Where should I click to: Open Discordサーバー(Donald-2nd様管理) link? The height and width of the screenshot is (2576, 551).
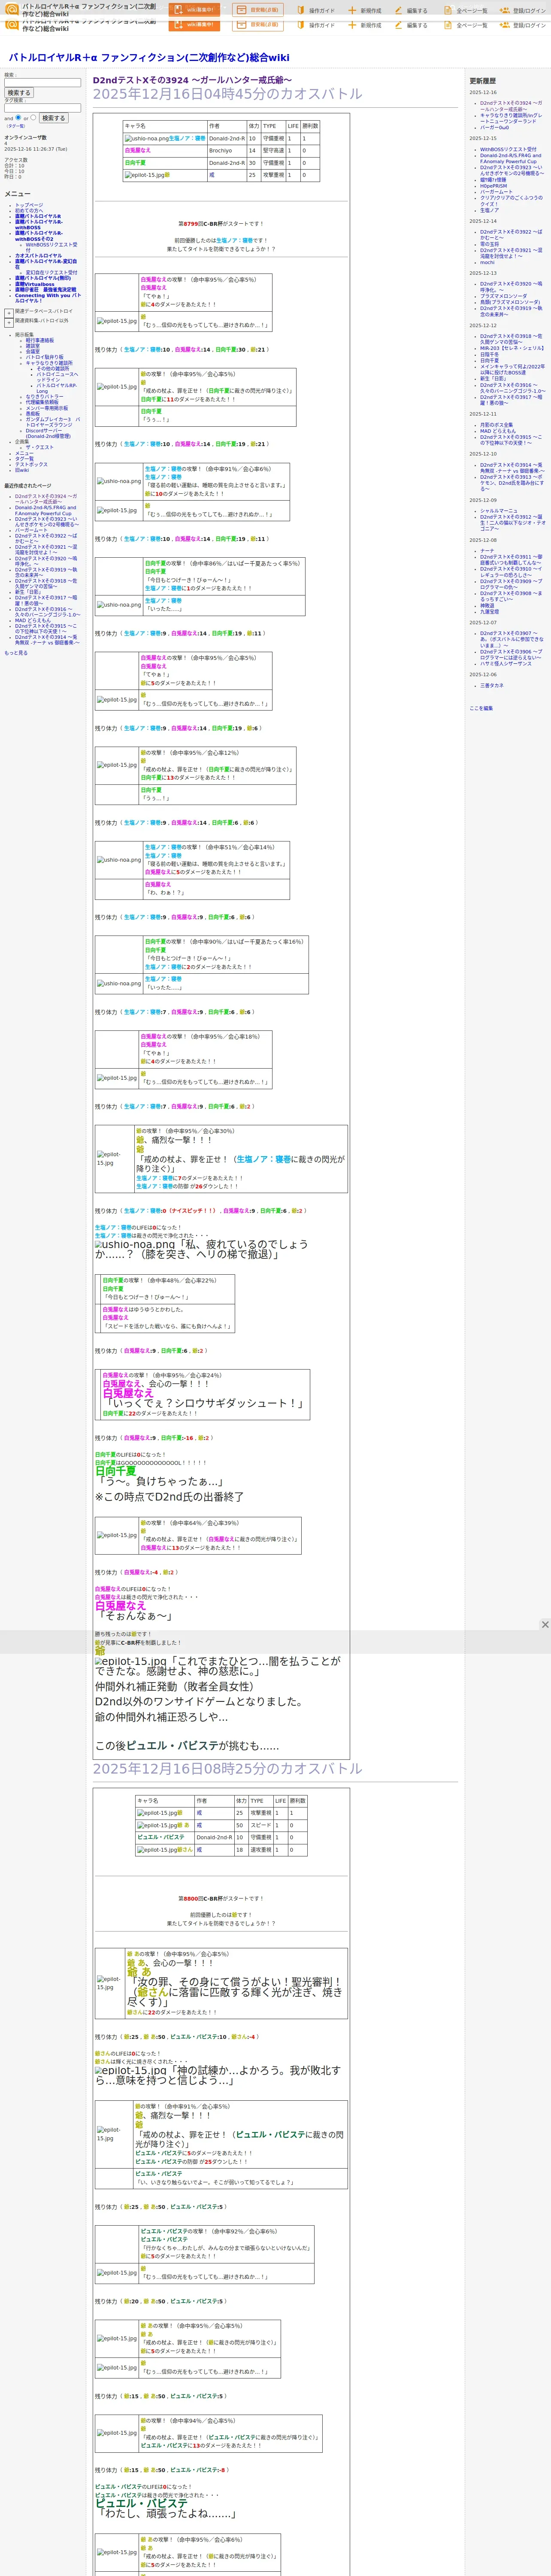coord(48,433)
